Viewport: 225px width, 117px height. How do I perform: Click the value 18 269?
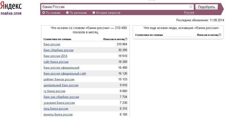tap(123, 62)
